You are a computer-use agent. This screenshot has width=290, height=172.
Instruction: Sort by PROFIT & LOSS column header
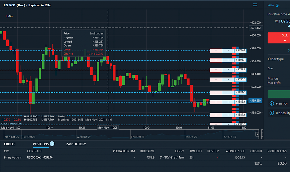pyautogui.click(x=277, y=151)
